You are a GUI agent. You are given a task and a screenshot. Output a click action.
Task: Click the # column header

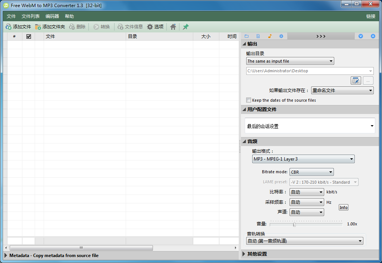pos(15,37)
